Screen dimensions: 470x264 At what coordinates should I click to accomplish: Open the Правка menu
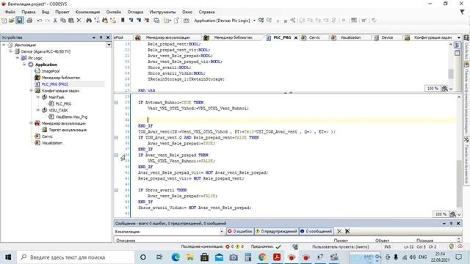pos(28,12)
